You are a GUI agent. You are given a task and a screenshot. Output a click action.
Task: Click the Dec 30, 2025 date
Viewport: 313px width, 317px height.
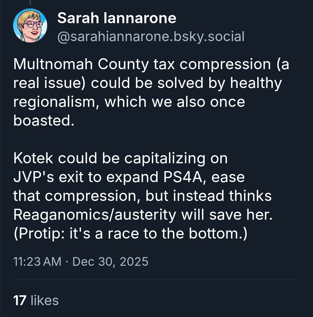(x=110, y=262)
